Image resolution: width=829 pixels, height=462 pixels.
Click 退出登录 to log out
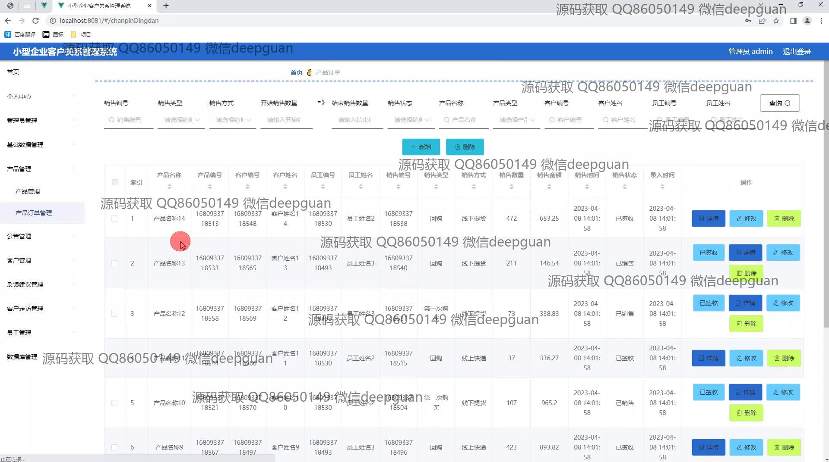click(797, 52)
